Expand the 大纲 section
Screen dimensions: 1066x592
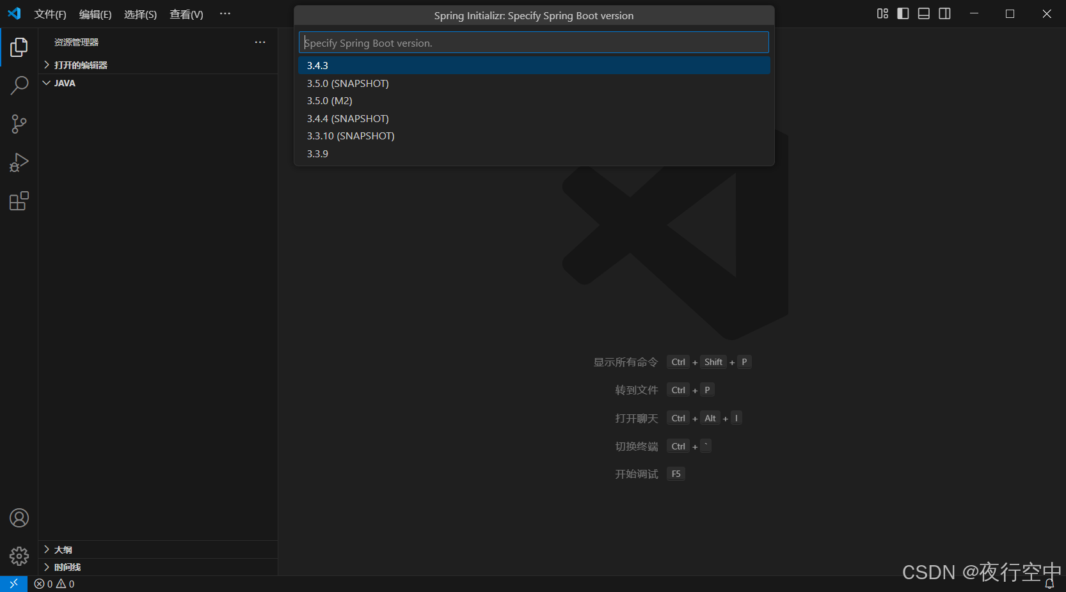click(x=158, y=550)
